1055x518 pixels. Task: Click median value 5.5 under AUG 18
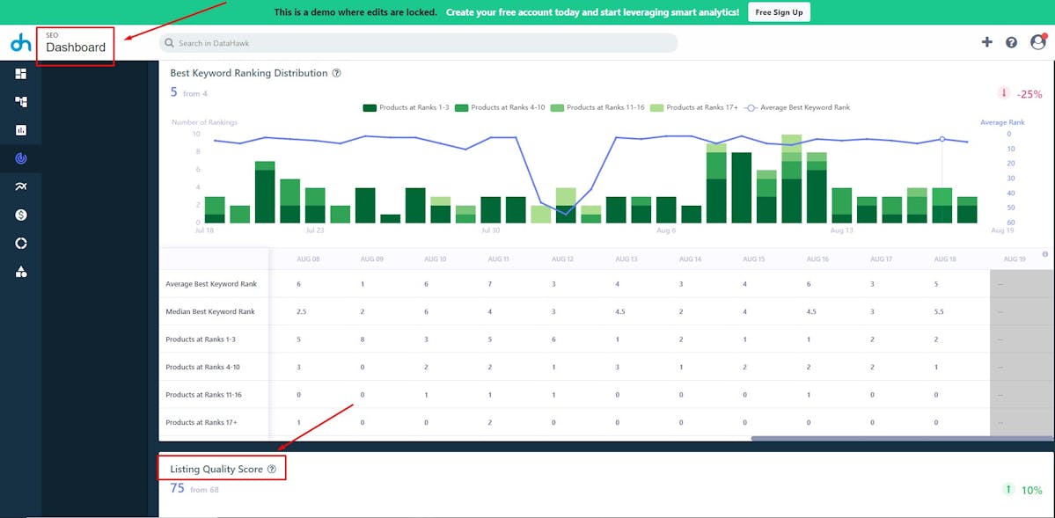click(939, 311)
